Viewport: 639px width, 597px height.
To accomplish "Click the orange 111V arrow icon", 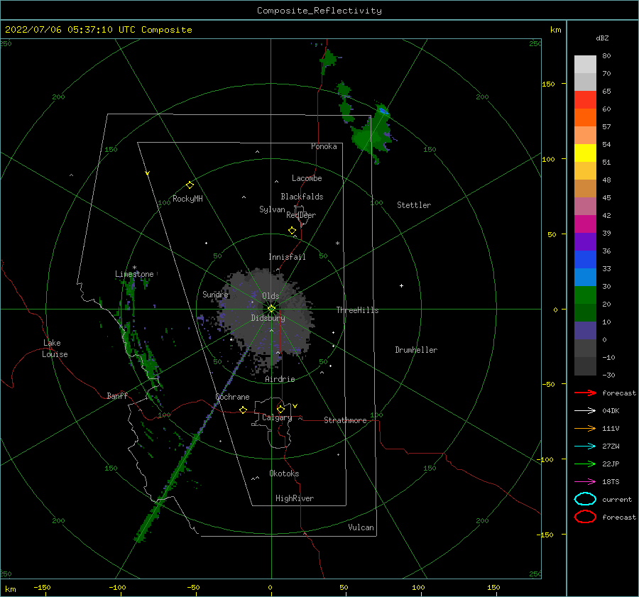I will [x=585, y=428].
